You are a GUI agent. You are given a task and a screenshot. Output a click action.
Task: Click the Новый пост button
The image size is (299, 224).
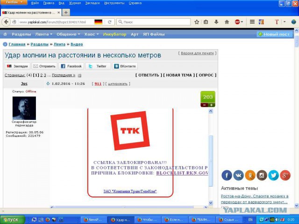[x=274, y=34]
